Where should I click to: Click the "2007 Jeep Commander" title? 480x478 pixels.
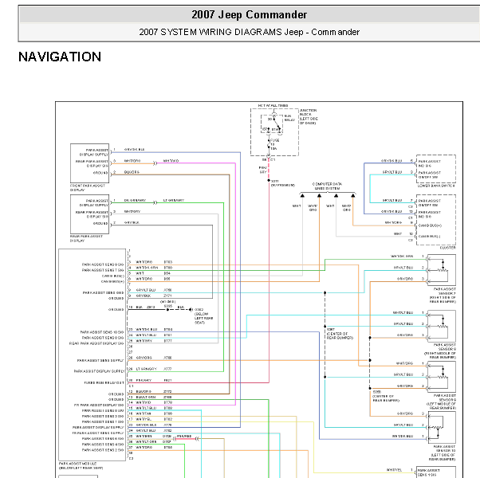click(250, 14)
